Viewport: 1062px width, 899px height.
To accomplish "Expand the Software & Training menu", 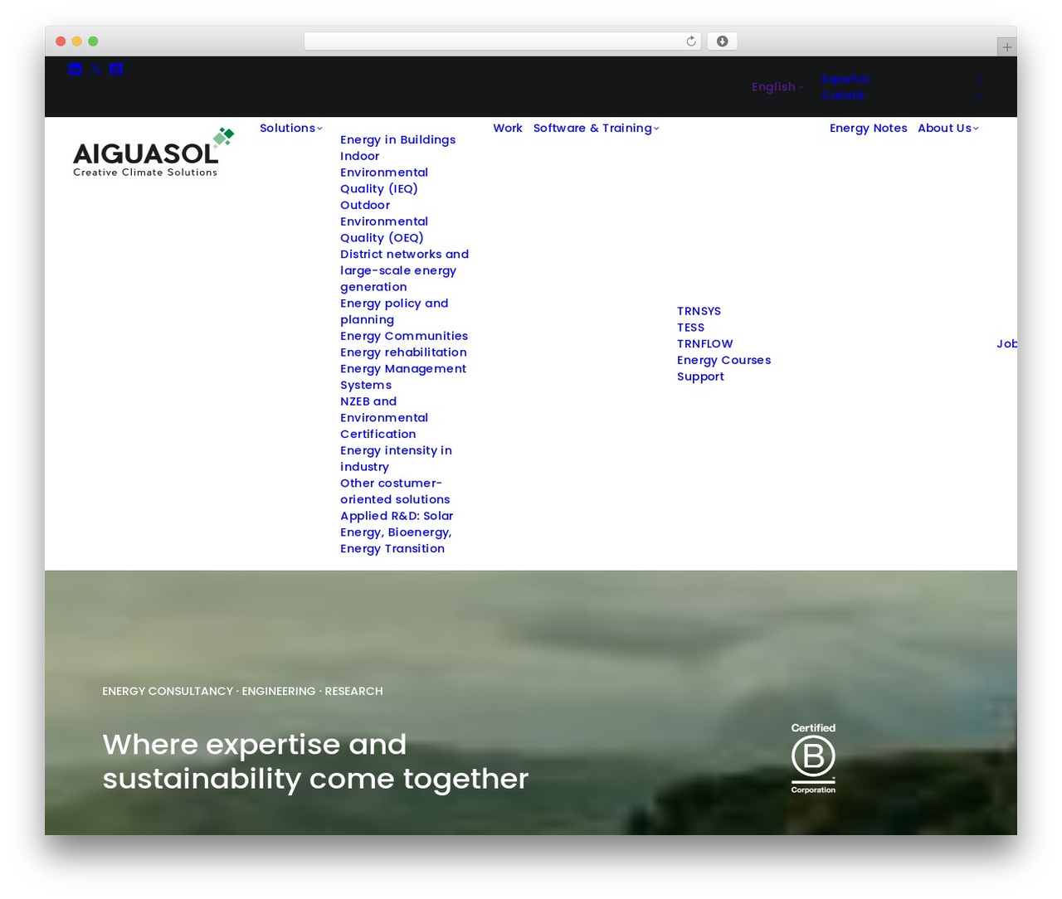I will (x=596, y=128).
